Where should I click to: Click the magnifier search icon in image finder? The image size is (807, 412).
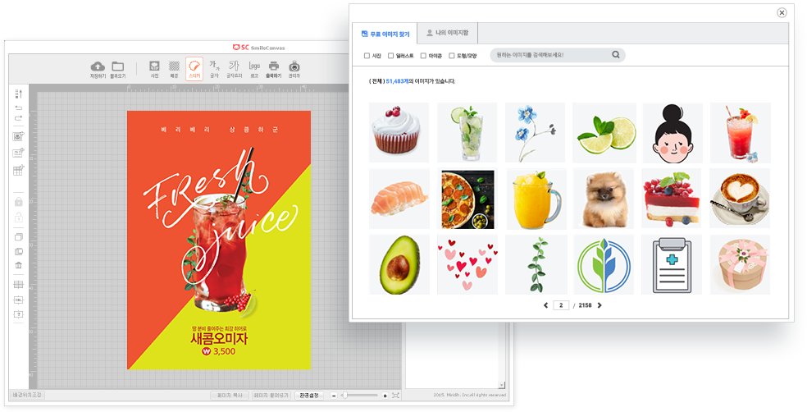point(616,55)
